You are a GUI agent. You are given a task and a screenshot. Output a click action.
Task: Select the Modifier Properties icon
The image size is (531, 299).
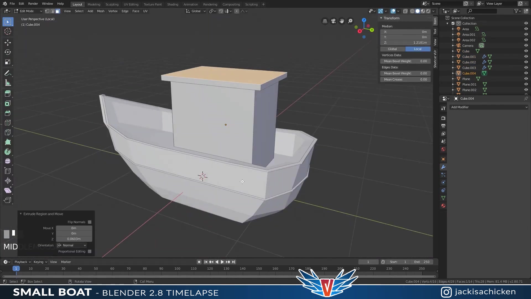(x=444, y=167)
